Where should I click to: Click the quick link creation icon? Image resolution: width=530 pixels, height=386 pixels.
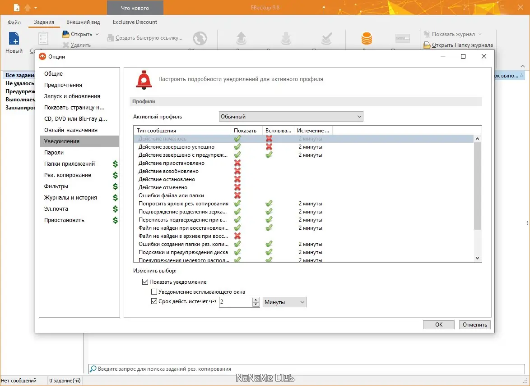pyautogui.click(x=110, y=38)
